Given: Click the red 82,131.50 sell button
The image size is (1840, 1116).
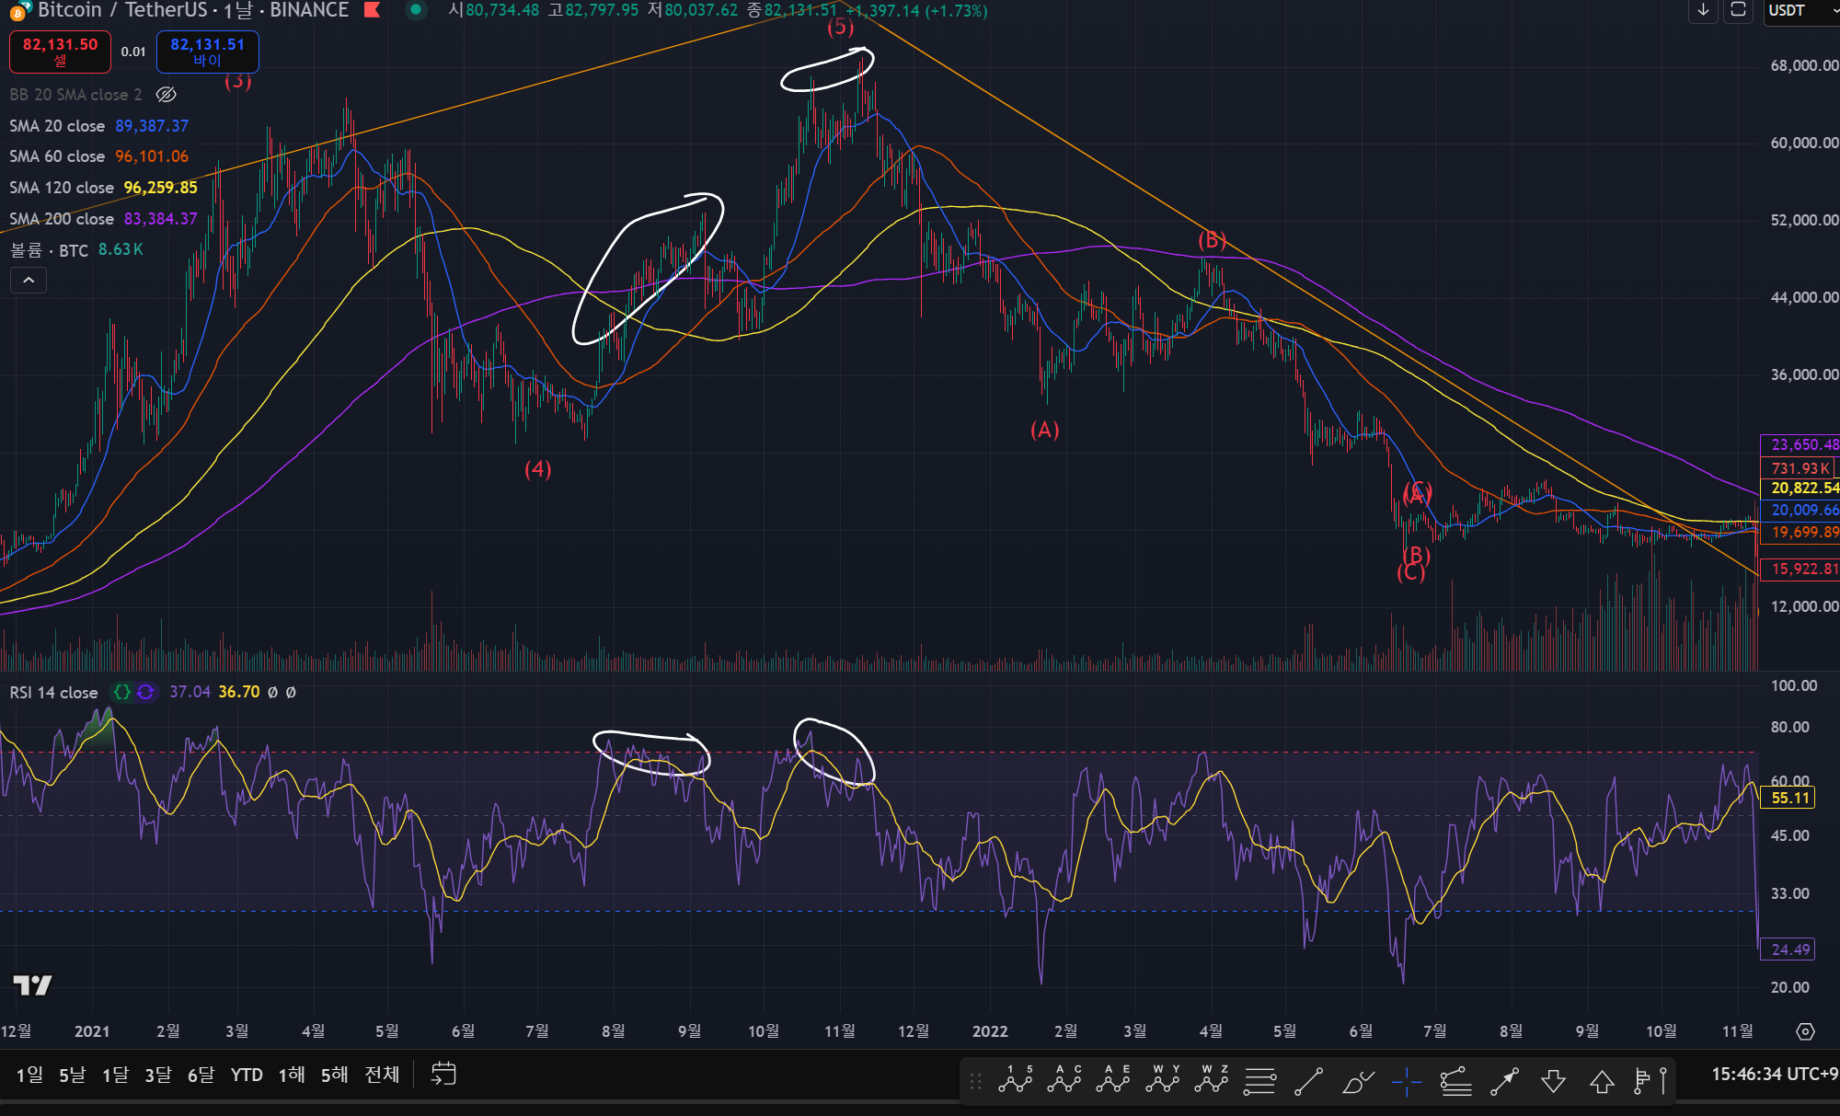Looking at the screenshot, I should pos(60,52).
